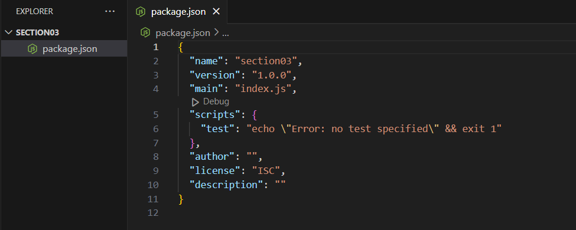This screenshot has width=576, height=230.
Task: Click the package.json breadcrumb label
Action: [183, 33]
